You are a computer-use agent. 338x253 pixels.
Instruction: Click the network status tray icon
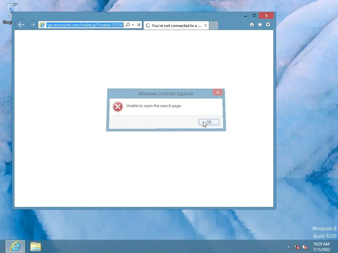tap(297, 247)
